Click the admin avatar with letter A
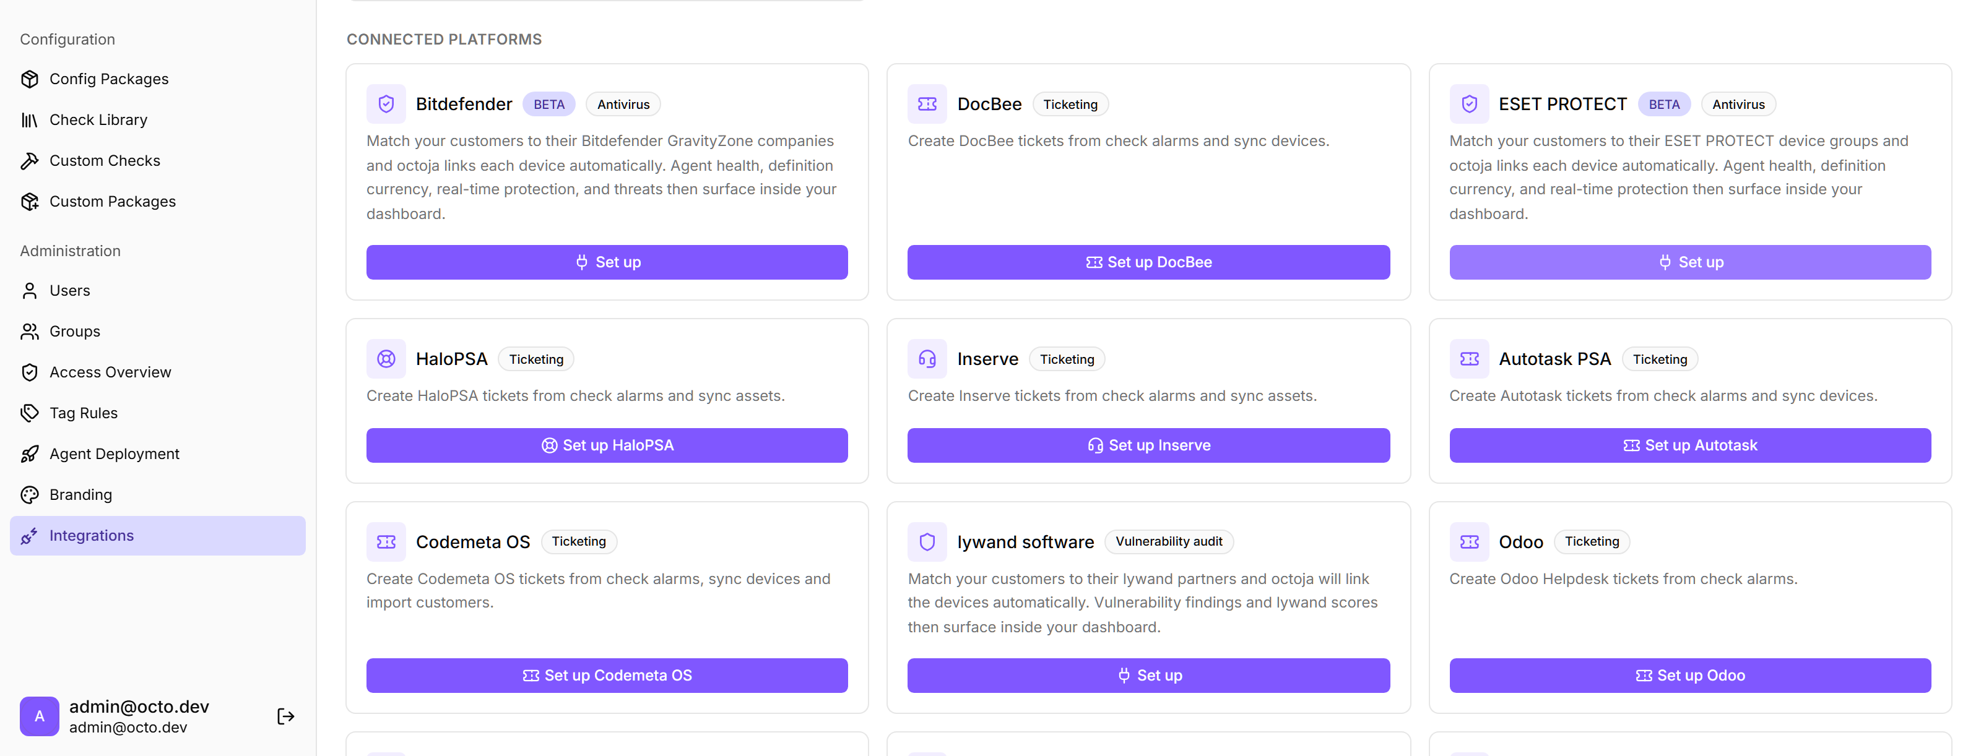The width and height of the screenshot is (1981, 756). pos(39,716)
